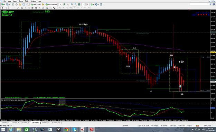Click the Periodicity clock icon
This screenshot has height=132, width=216.
point(96,4)
